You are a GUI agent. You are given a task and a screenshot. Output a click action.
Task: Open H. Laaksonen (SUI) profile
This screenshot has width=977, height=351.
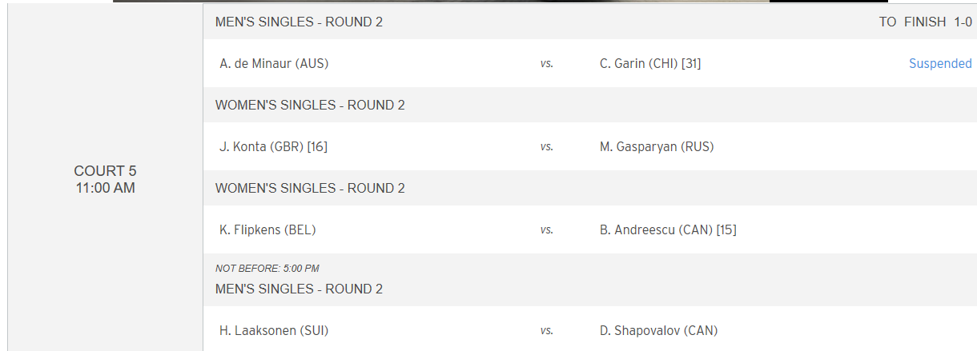[274, 331]
